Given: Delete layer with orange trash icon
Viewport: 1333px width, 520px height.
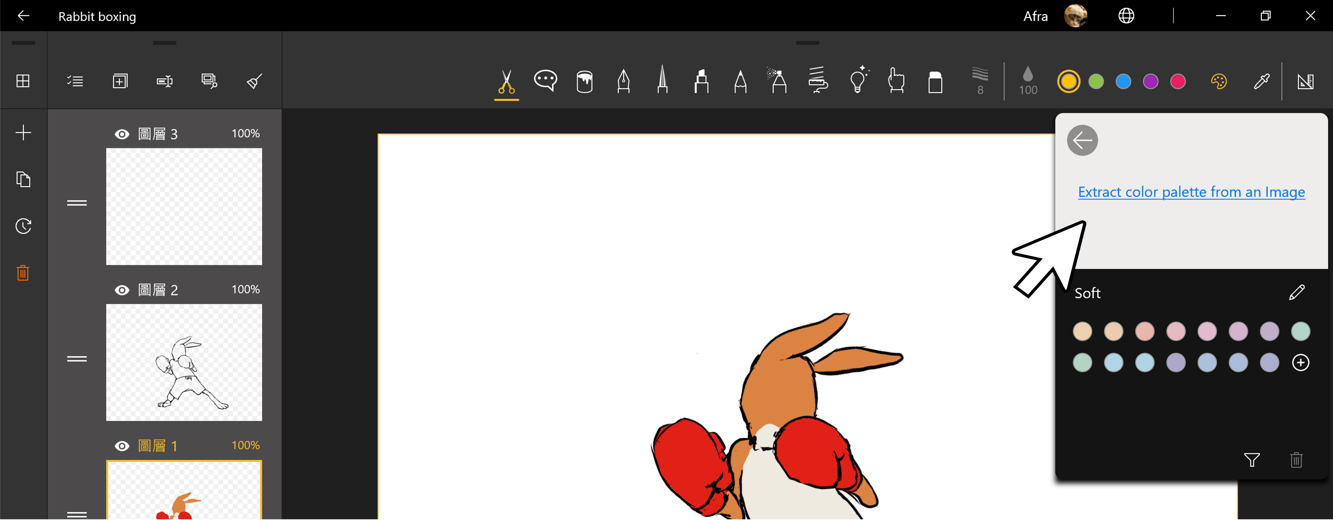Looking at the screenshot, I should 23,273.
